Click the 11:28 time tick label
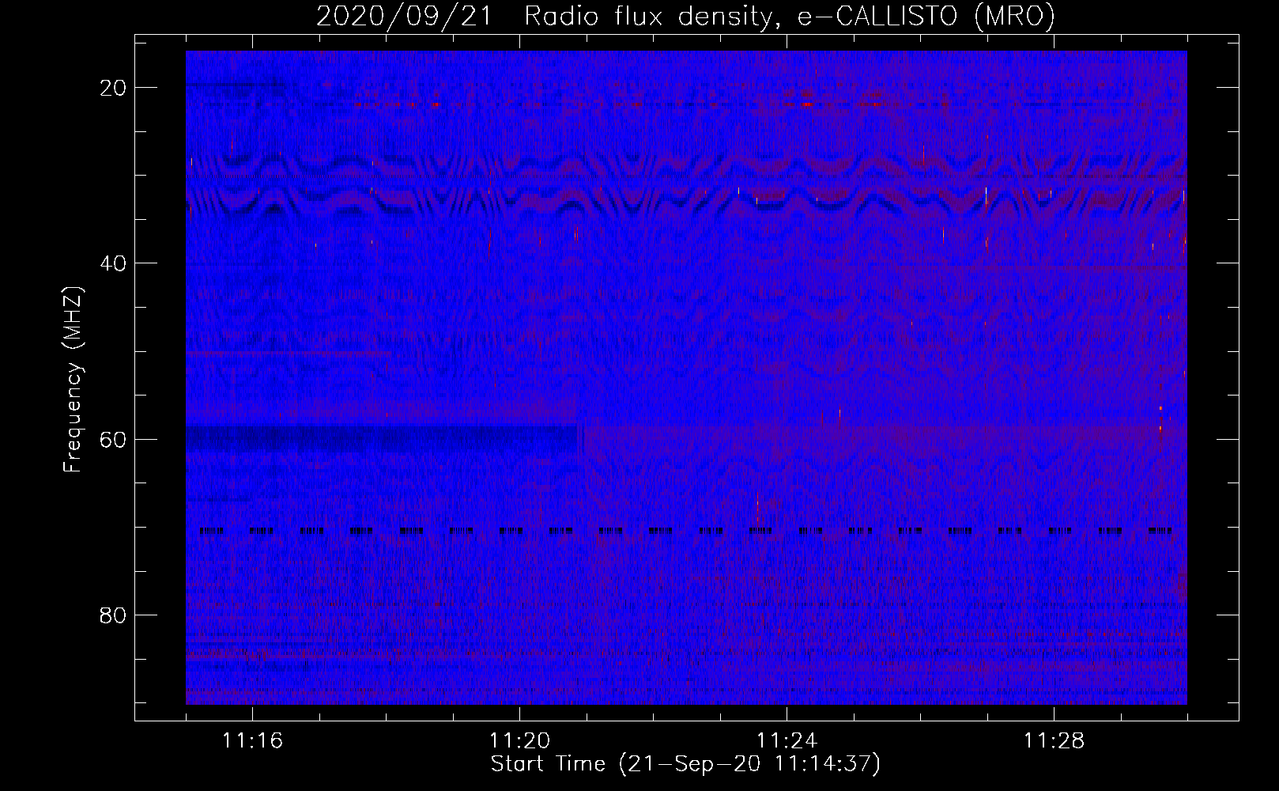 (1054, 741)
